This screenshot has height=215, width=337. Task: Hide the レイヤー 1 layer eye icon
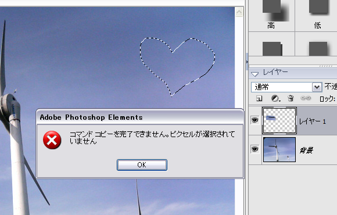pos(255,120)
